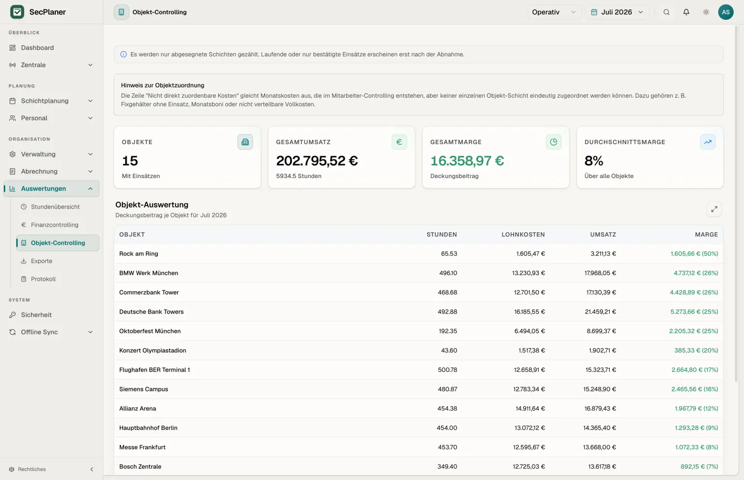Select Objekt-Controlling in sidebar
This screenshot has height=480, width=744.
coord(58,243)
